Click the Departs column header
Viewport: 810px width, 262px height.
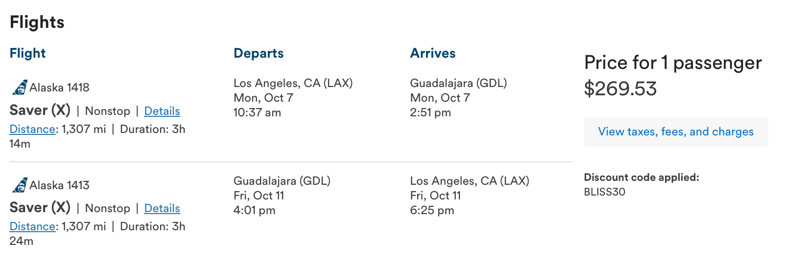[258, 53]
